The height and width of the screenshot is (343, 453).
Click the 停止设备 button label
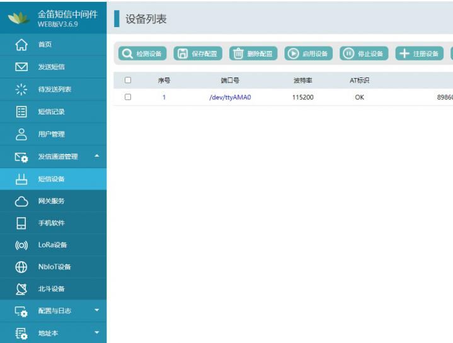pos(370,54)
